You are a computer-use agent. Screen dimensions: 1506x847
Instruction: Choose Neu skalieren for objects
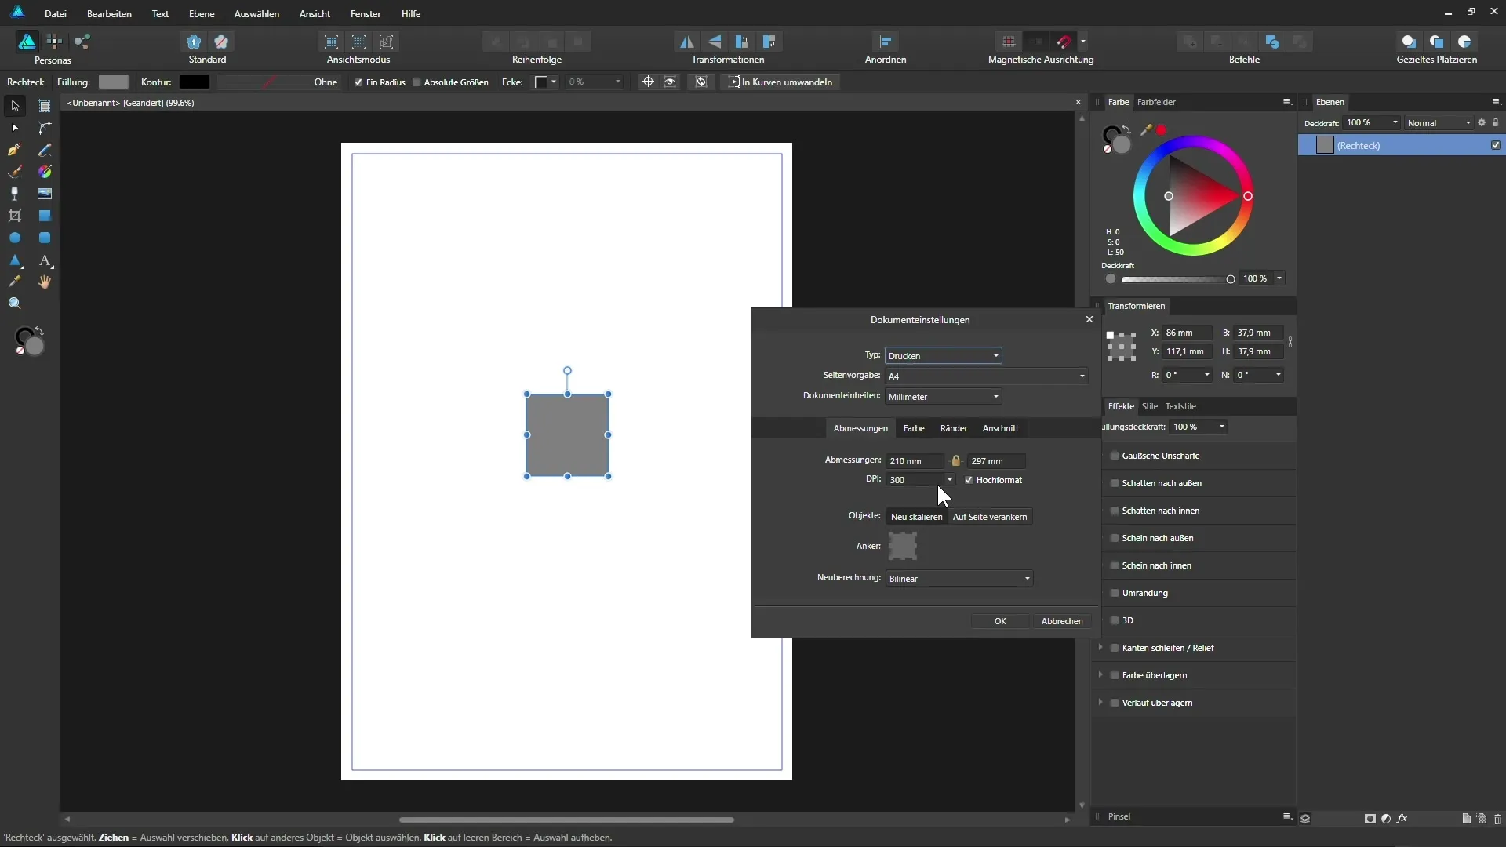pos(916,517)
